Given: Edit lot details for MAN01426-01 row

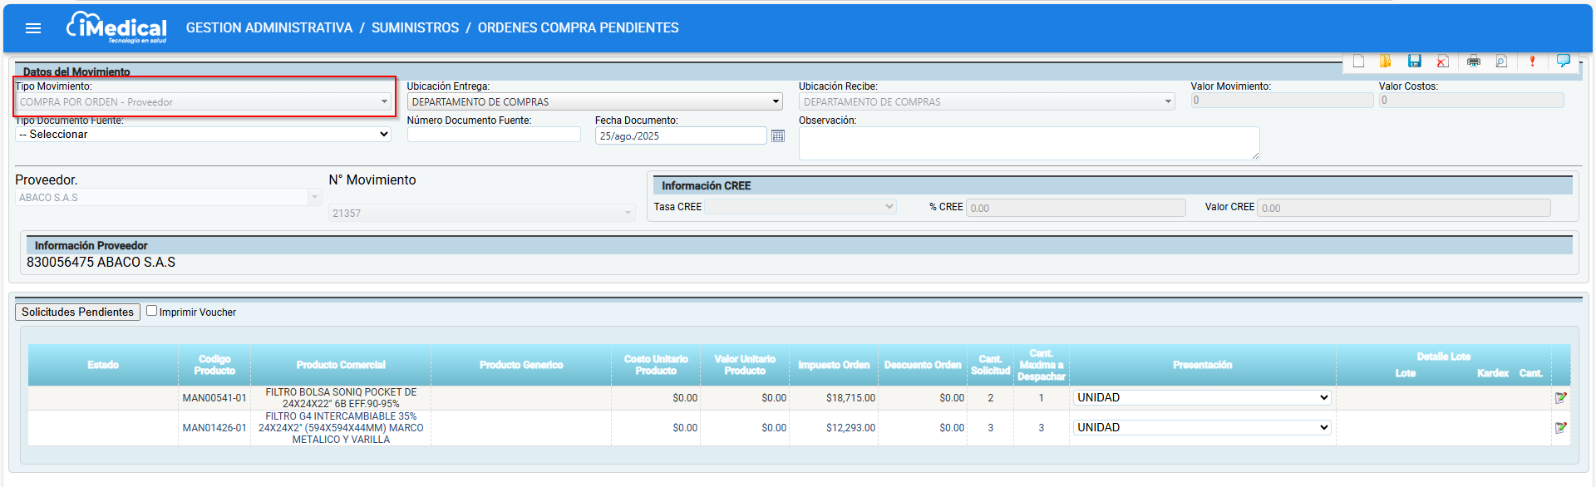Looking at the screenshot, I should [x=1560, y=428].
